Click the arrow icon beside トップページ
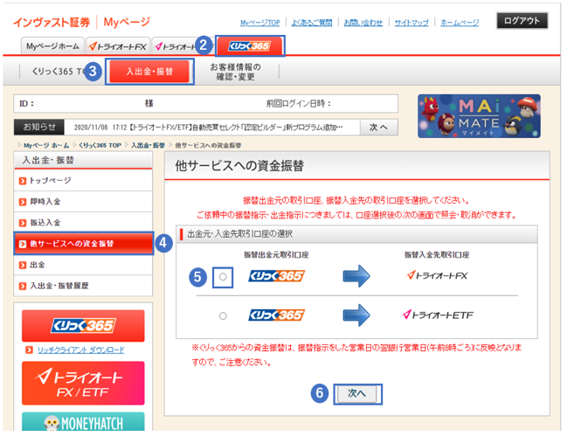Screen dimensions: 567x436 point(23,181)
